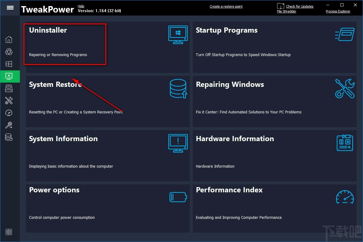363x242 pixels.
Task: Open the Hardware Information tile title
Action: click(x=235, y=139)
